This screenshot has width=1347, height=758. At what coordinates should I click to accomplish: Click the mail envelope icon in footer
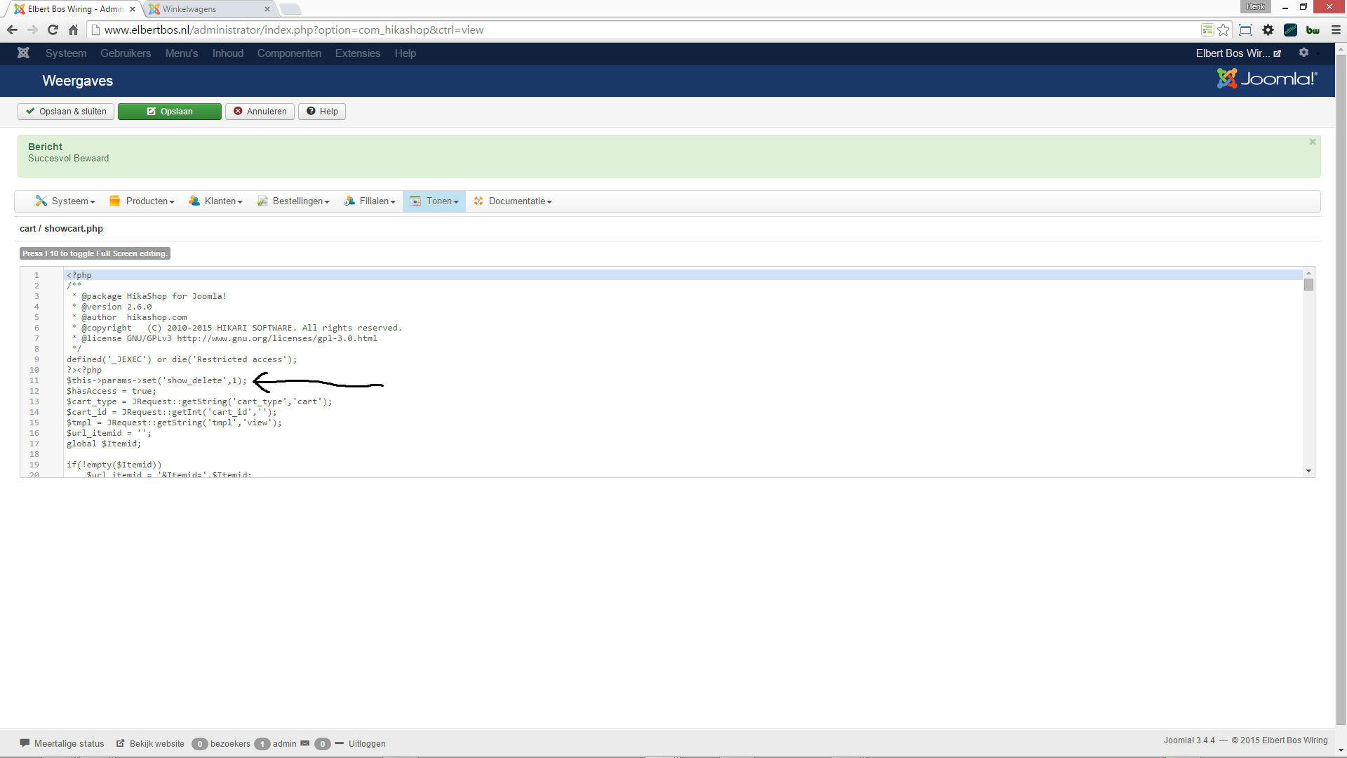click(304, 743)
